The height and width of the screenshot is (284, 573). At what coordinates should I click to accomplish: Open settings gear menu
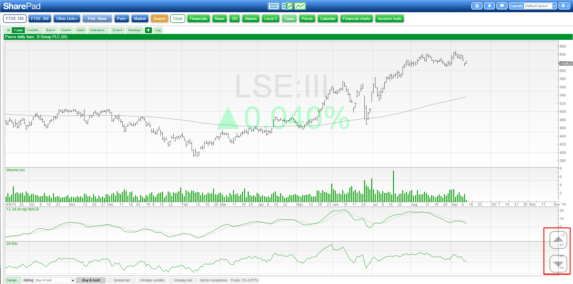point(564,6)
